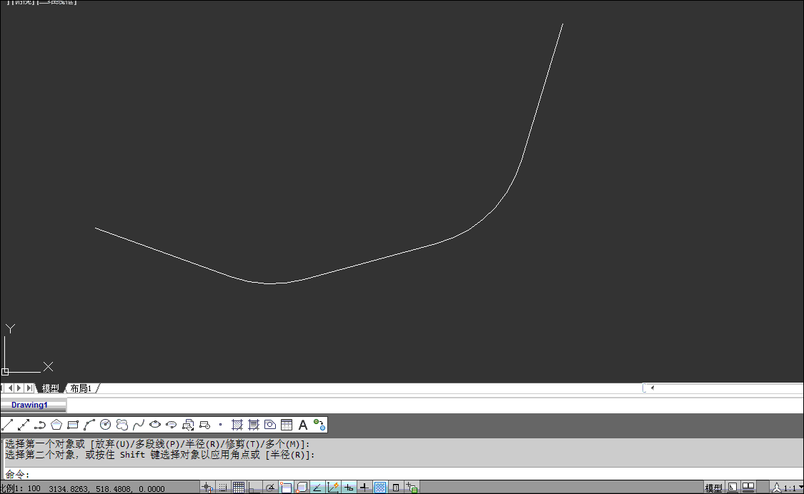This screenshot has height=494, width=804.
Task: Toggle polar tracking mode
Action: click(x=270, y=488)
